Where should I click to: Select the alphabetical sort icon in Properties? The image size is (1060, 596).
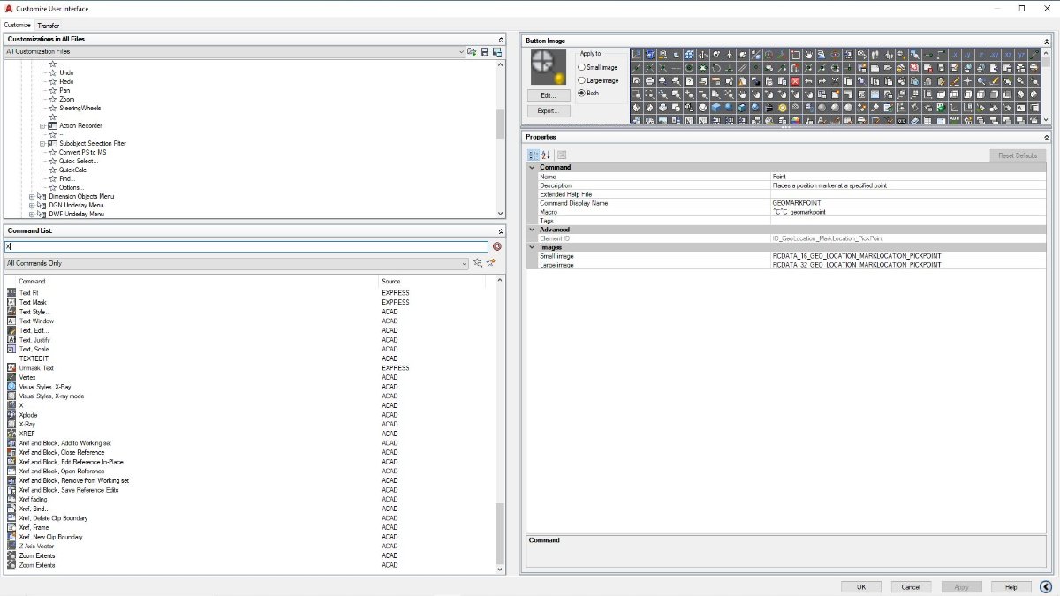point(546,155)
